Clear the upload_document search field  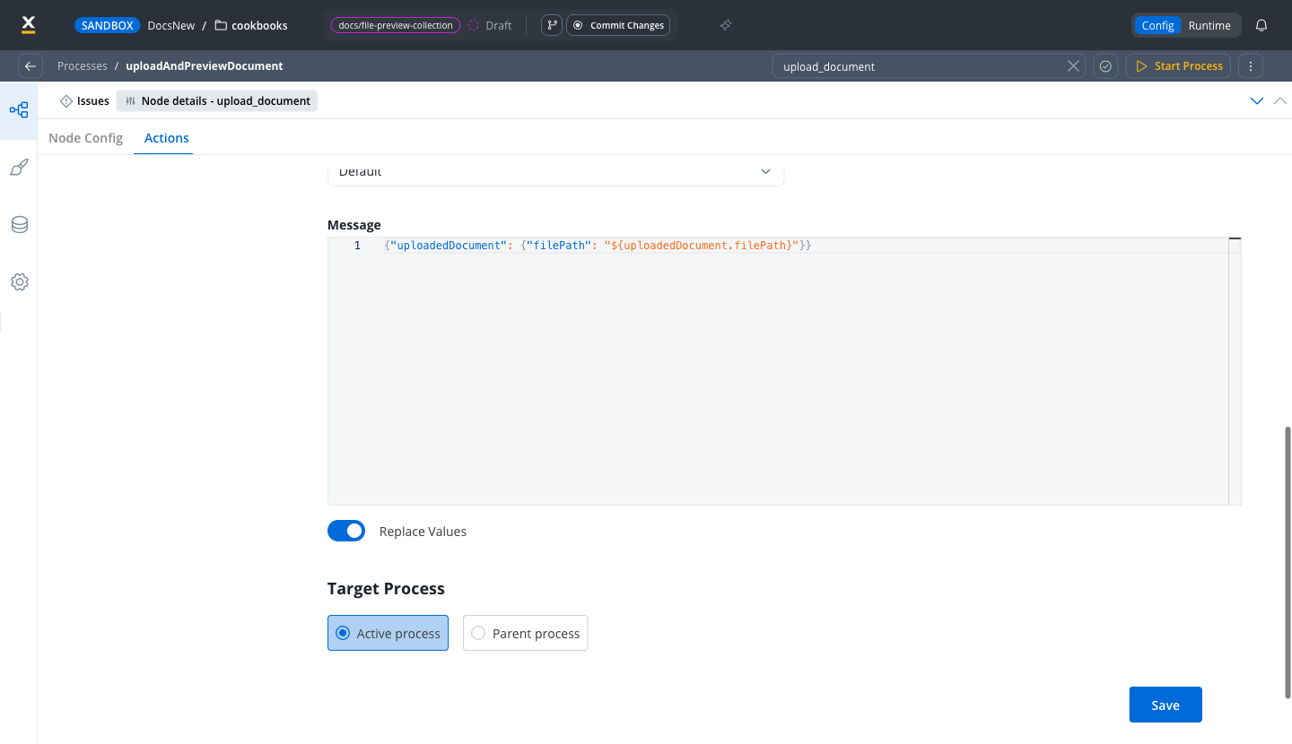point(1072,66)
